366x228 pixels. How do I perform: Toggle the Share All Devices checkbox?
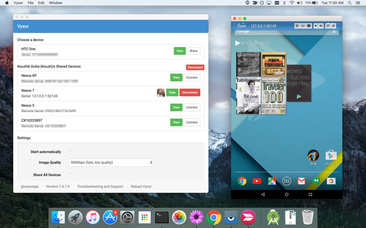70,175
